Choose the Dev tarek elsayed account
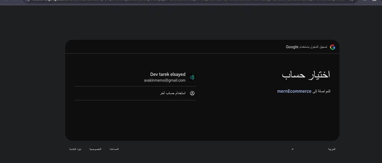Viewport: 382px width, 163px height. click(x=135, y=77)
